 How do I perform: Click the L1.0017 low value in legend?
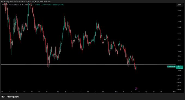[43, 5]
